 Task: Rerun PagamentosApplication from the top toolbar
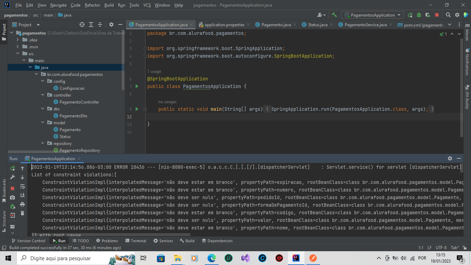pos(410,15)
